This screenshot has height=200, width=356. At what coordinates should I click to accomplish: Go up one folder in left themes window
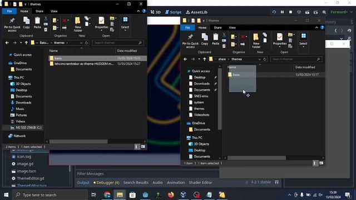26,43
